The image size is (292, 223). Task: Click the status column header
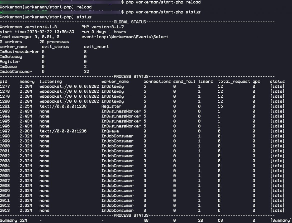pos(277,81)
